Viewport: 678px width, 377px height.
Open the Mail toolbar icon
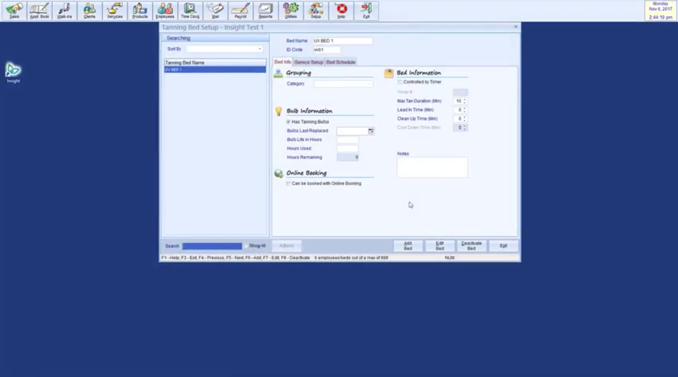215,11
